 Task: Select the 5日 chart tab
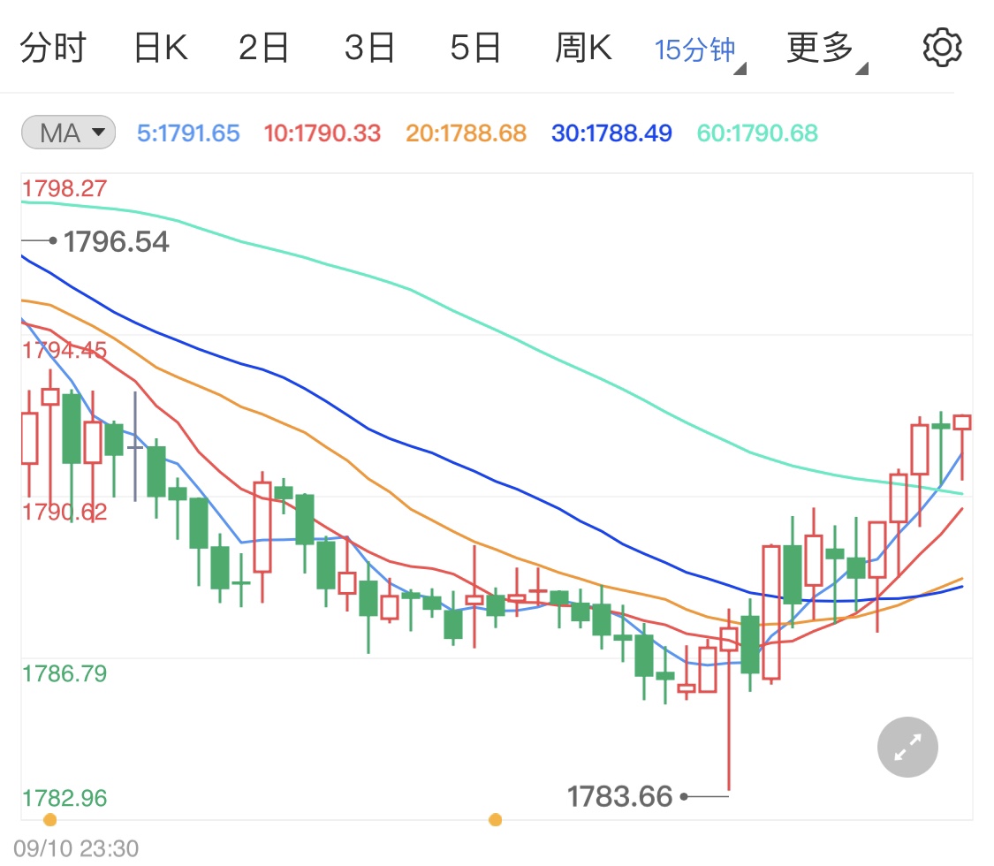(475, 48)
